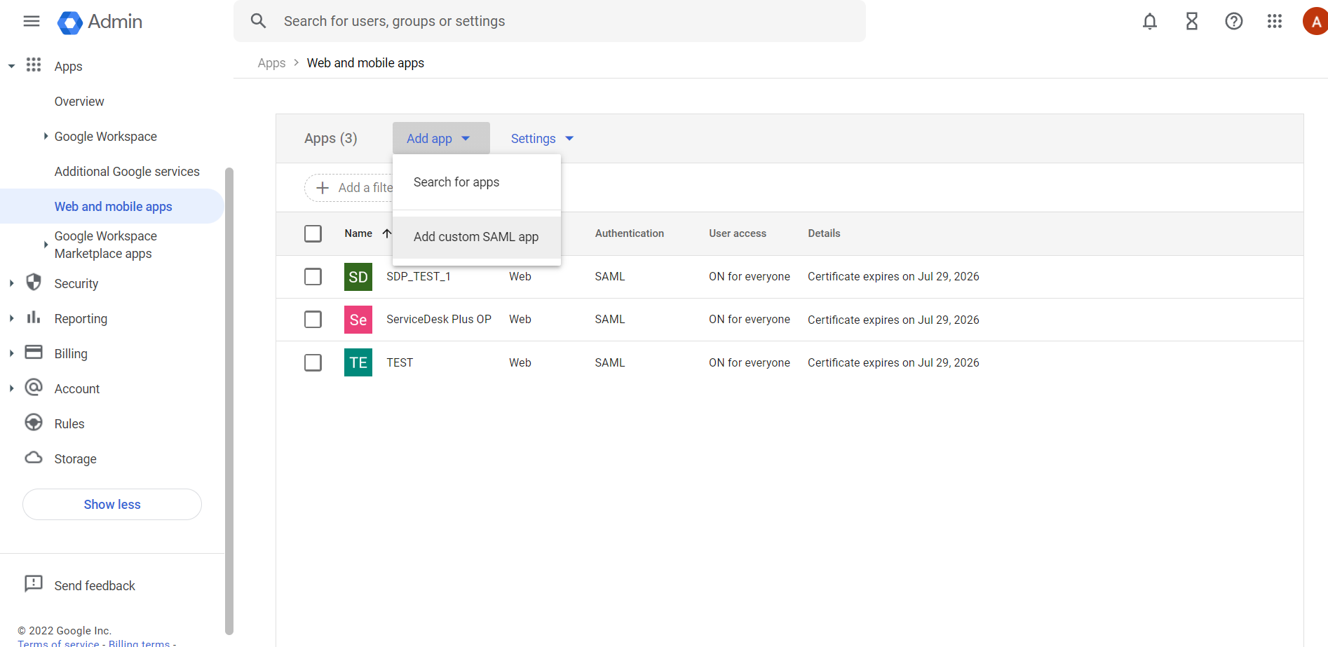Screen dimensions: 1328x647
Task: Open the notifications bell
Action: [x=1150, y=22]
